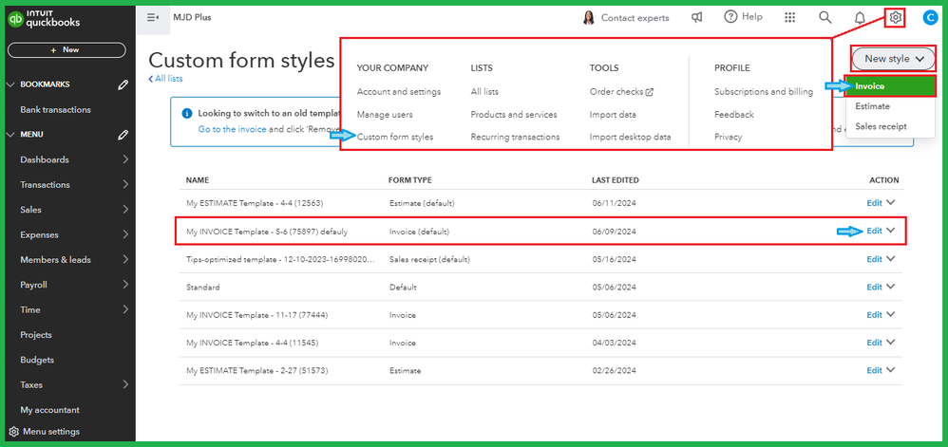Choose Sales receipt from New style menu
Viewport: 948px width, 447px height.
point(881,126)
